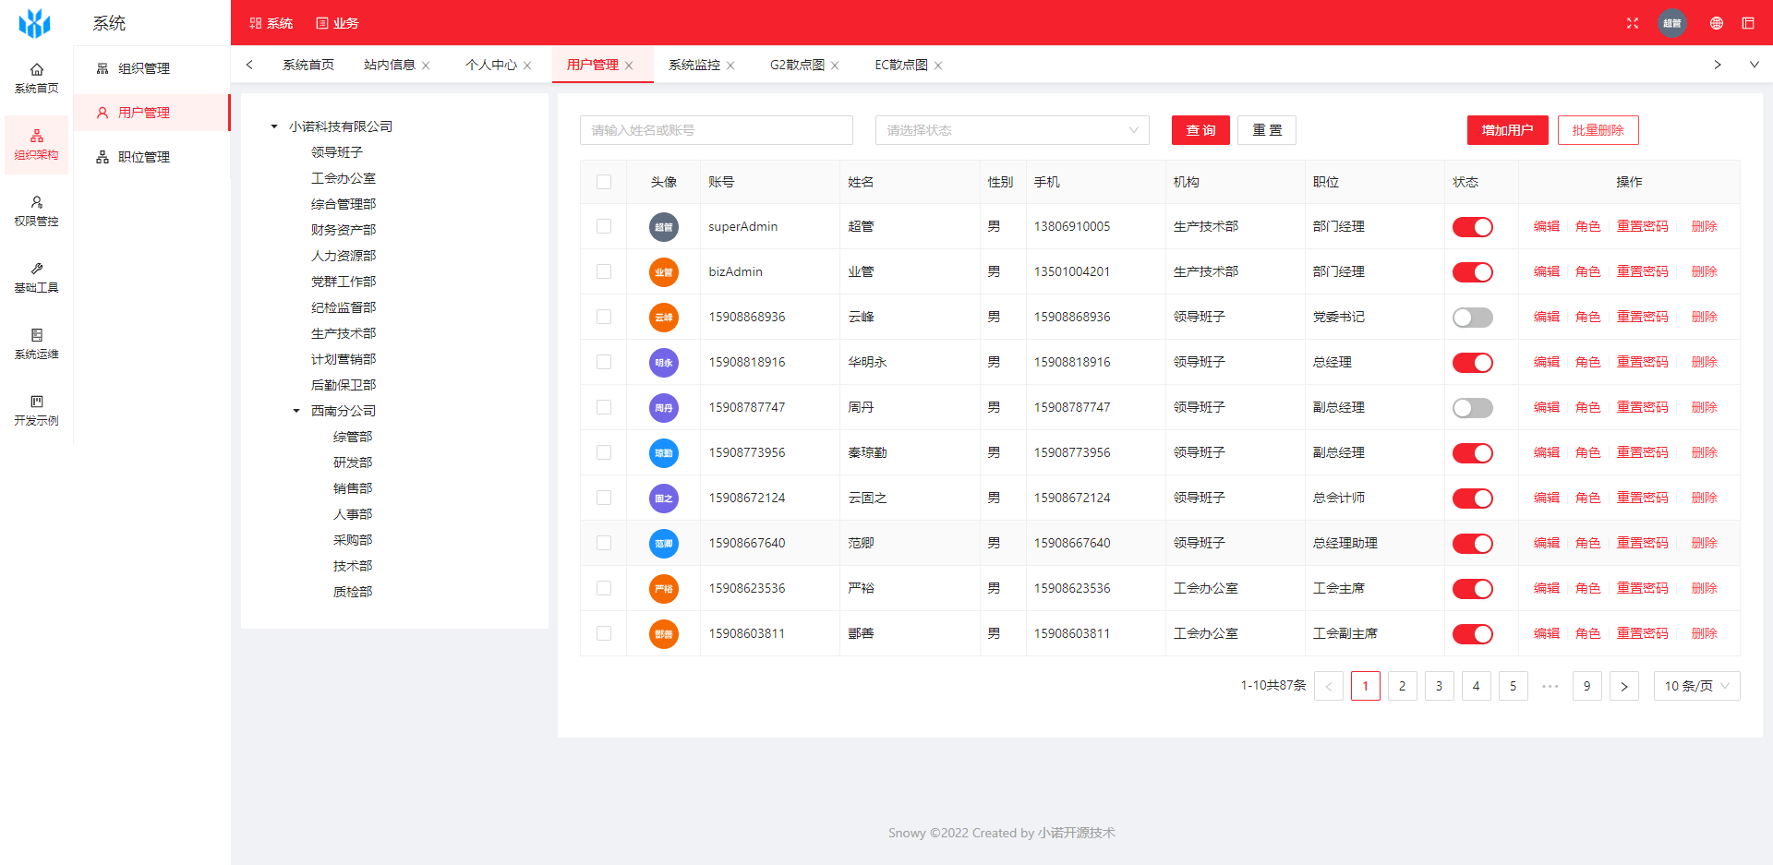Collapse the 小诺科技有限公司 tree node

coord(272,126)
